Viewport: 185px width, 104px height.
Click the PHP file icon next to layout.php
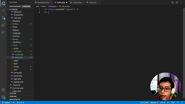coord(12,76)
